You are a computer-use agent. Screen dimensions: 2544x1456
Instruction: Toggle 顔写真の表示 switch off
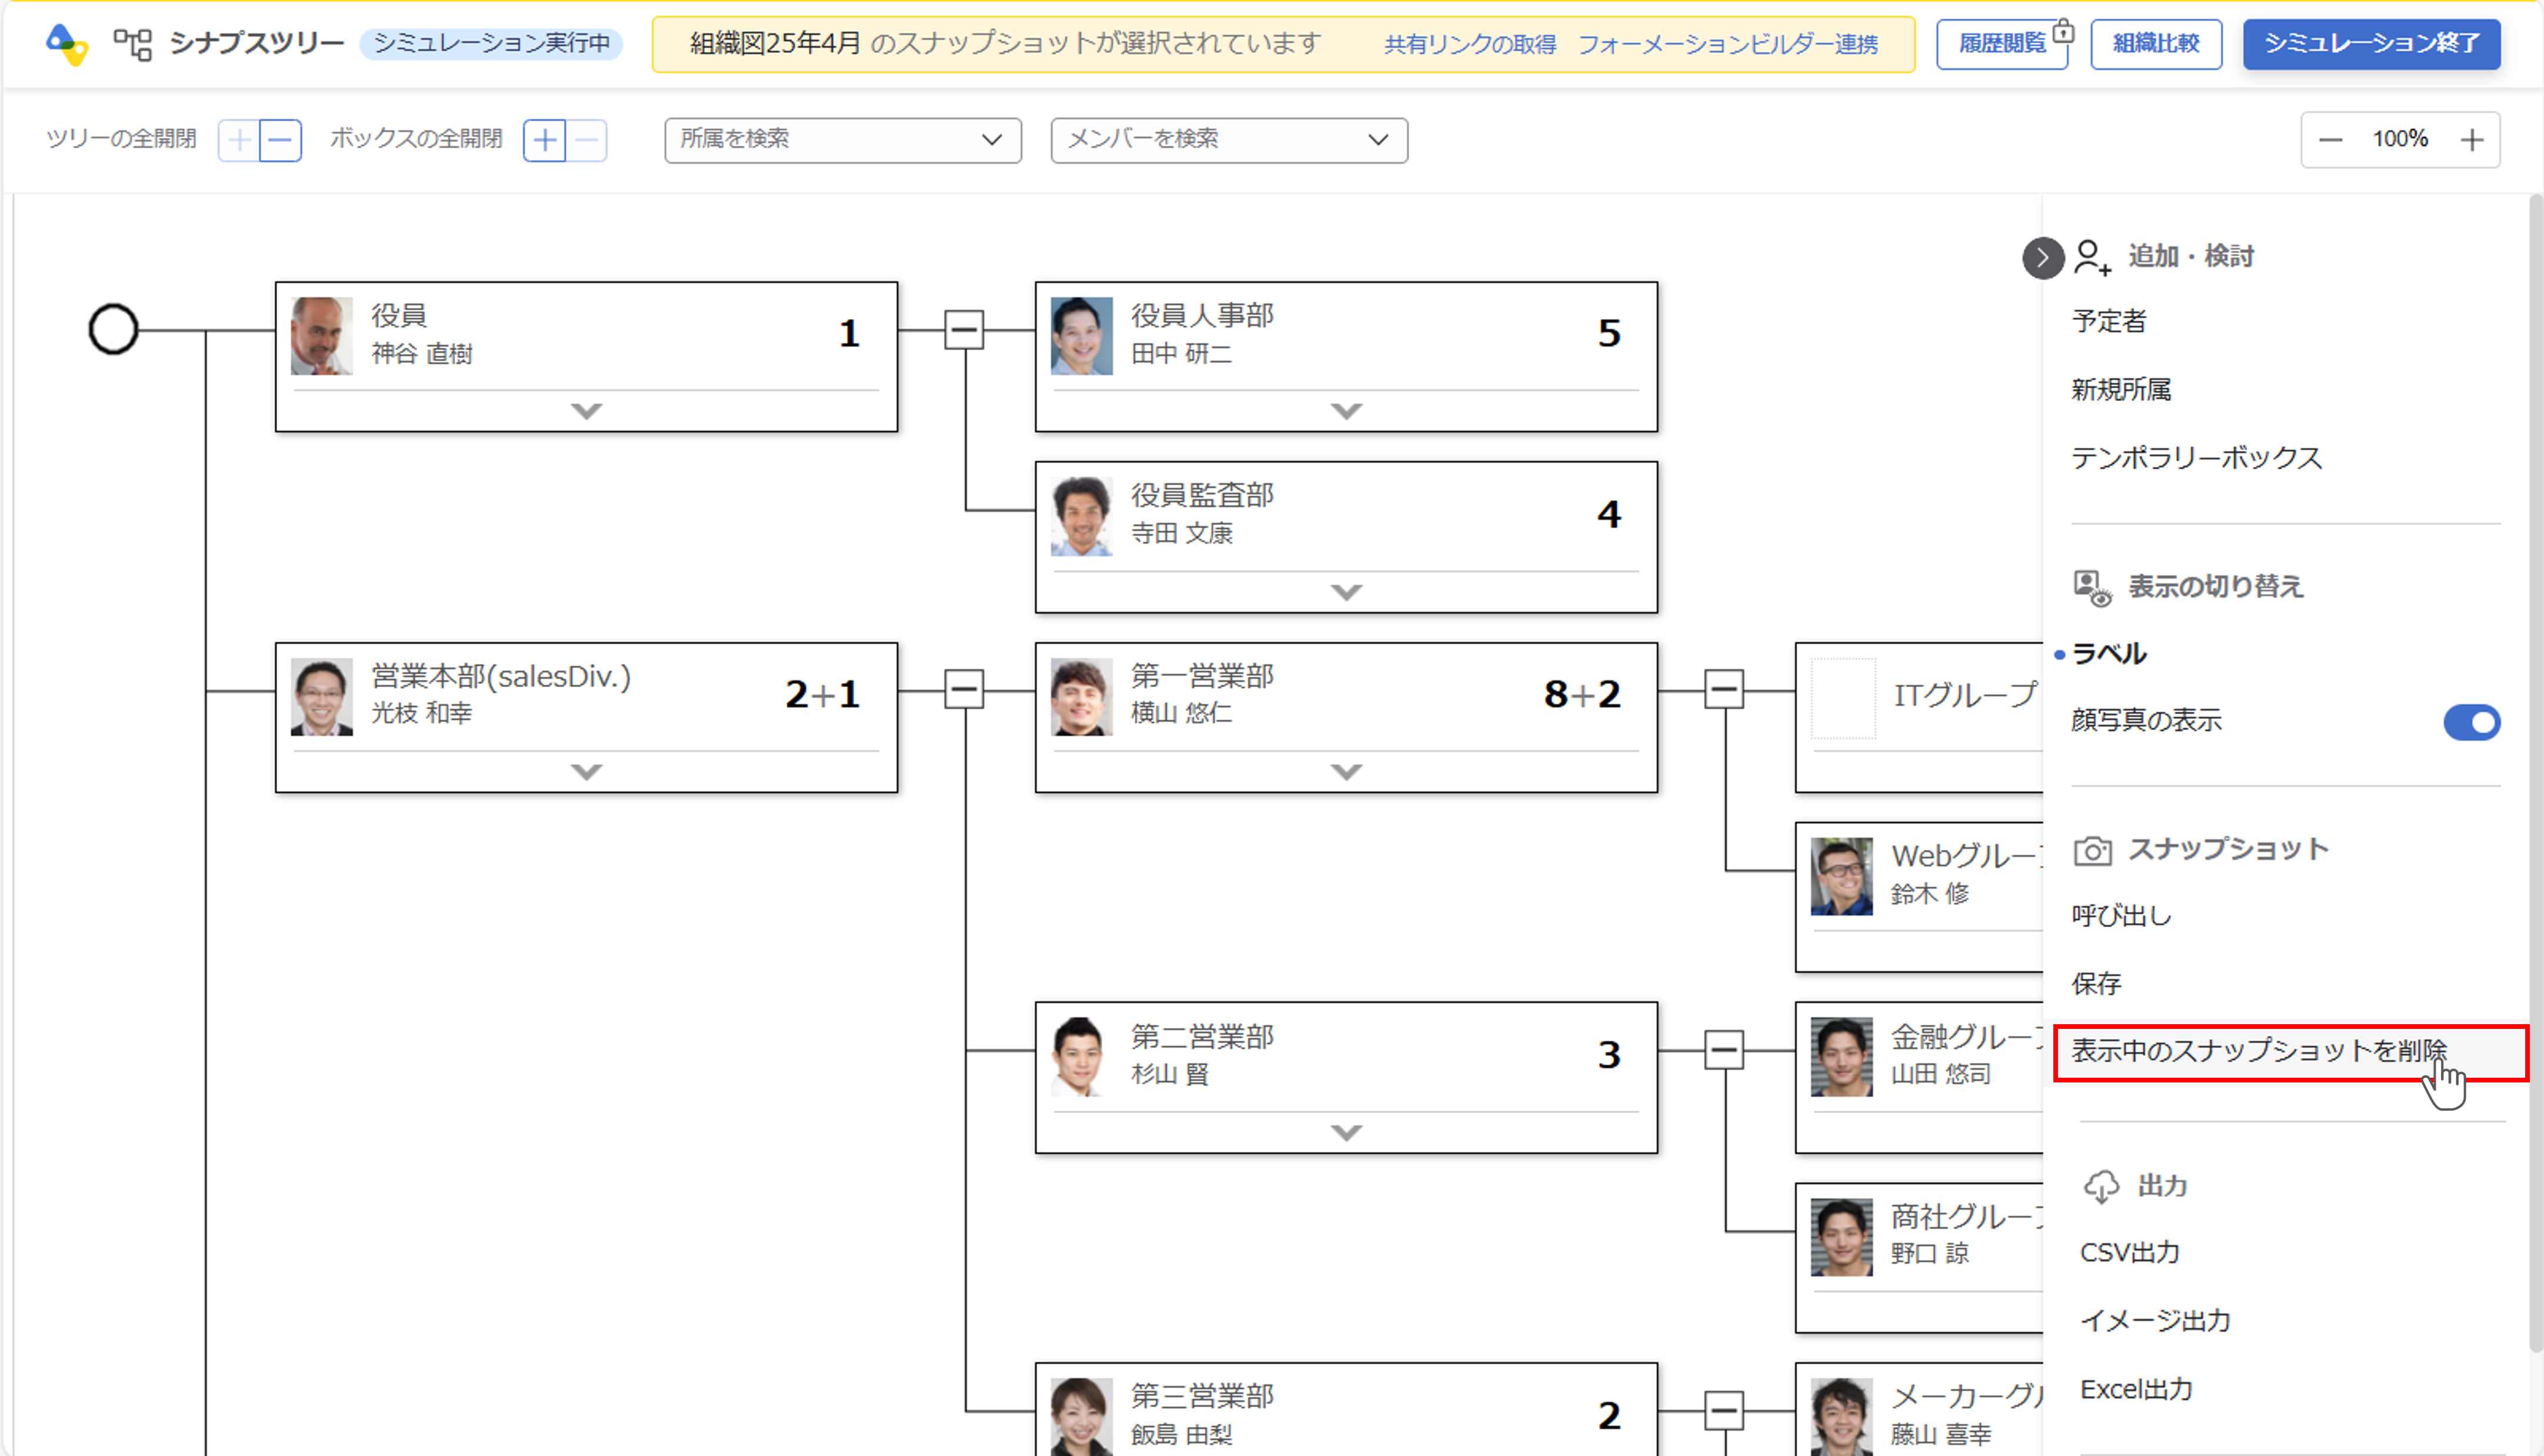pyautogui.click(x=2471, y=721)
